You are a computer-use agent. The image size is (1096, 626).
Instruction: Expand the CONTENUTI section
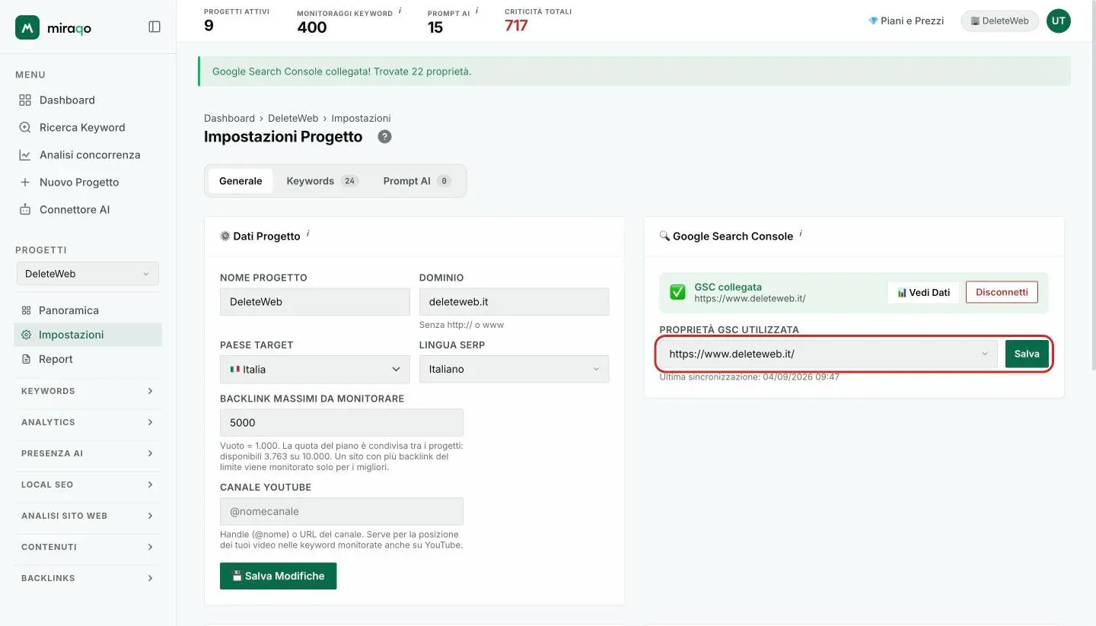click(88, 547)
